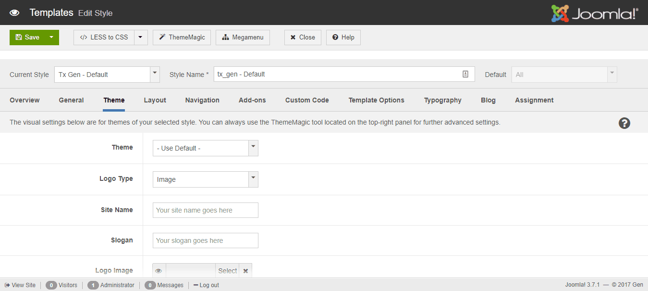Launch the ThemeMagic tool
This screenshot has width=648, height=291.
click(182, 37)
